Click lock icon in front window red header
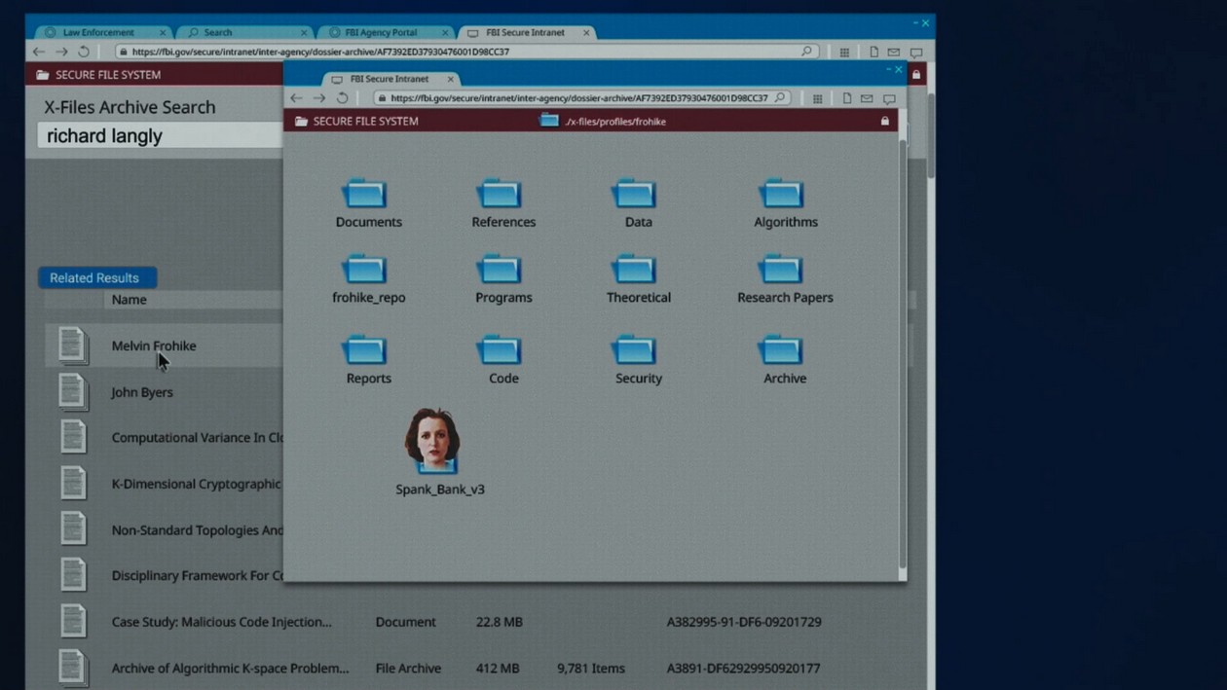 coord(885,121)
